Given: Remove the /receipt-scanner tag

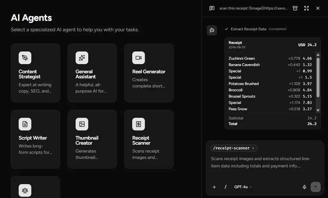Looking at the screenshot, I should click(x=253, y=148).
